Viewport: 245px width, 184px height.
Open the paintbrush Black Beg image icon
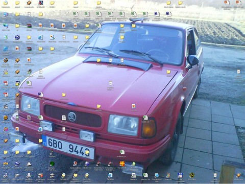click(52, 37)
